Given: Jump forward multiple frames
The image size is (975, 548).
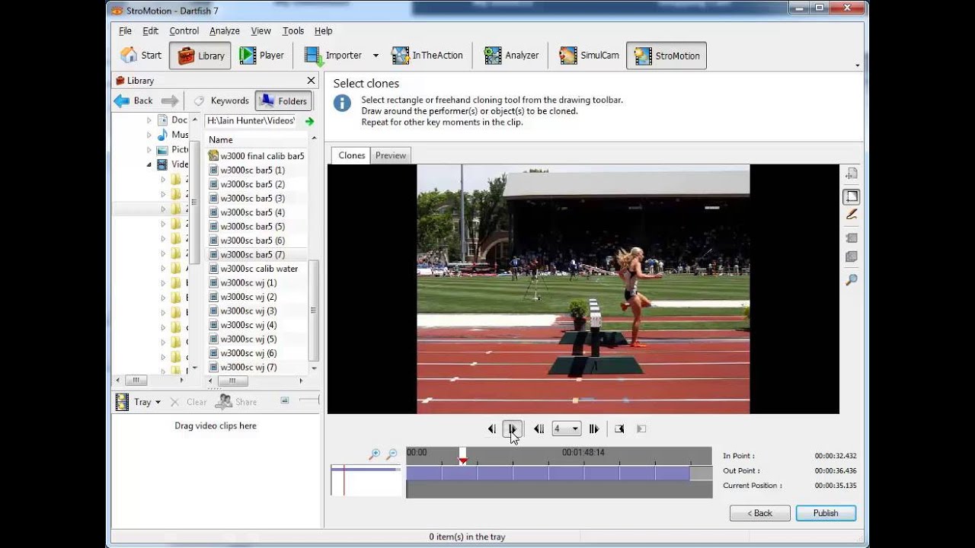Looking at the screenshot, I should (x=594, y=429).
